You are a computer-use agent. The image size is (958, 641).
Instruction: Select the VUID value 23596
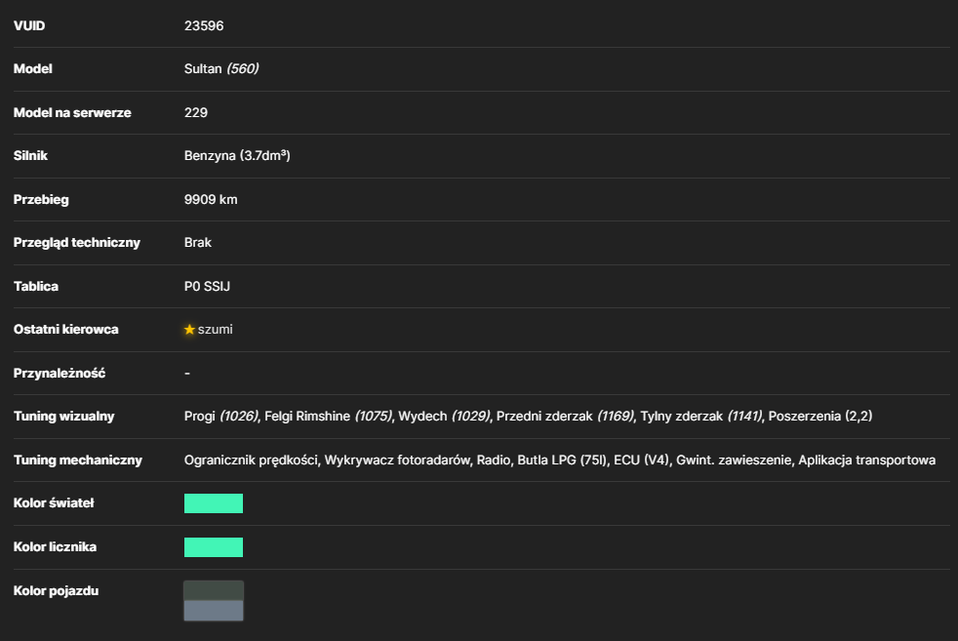(204, 25)
